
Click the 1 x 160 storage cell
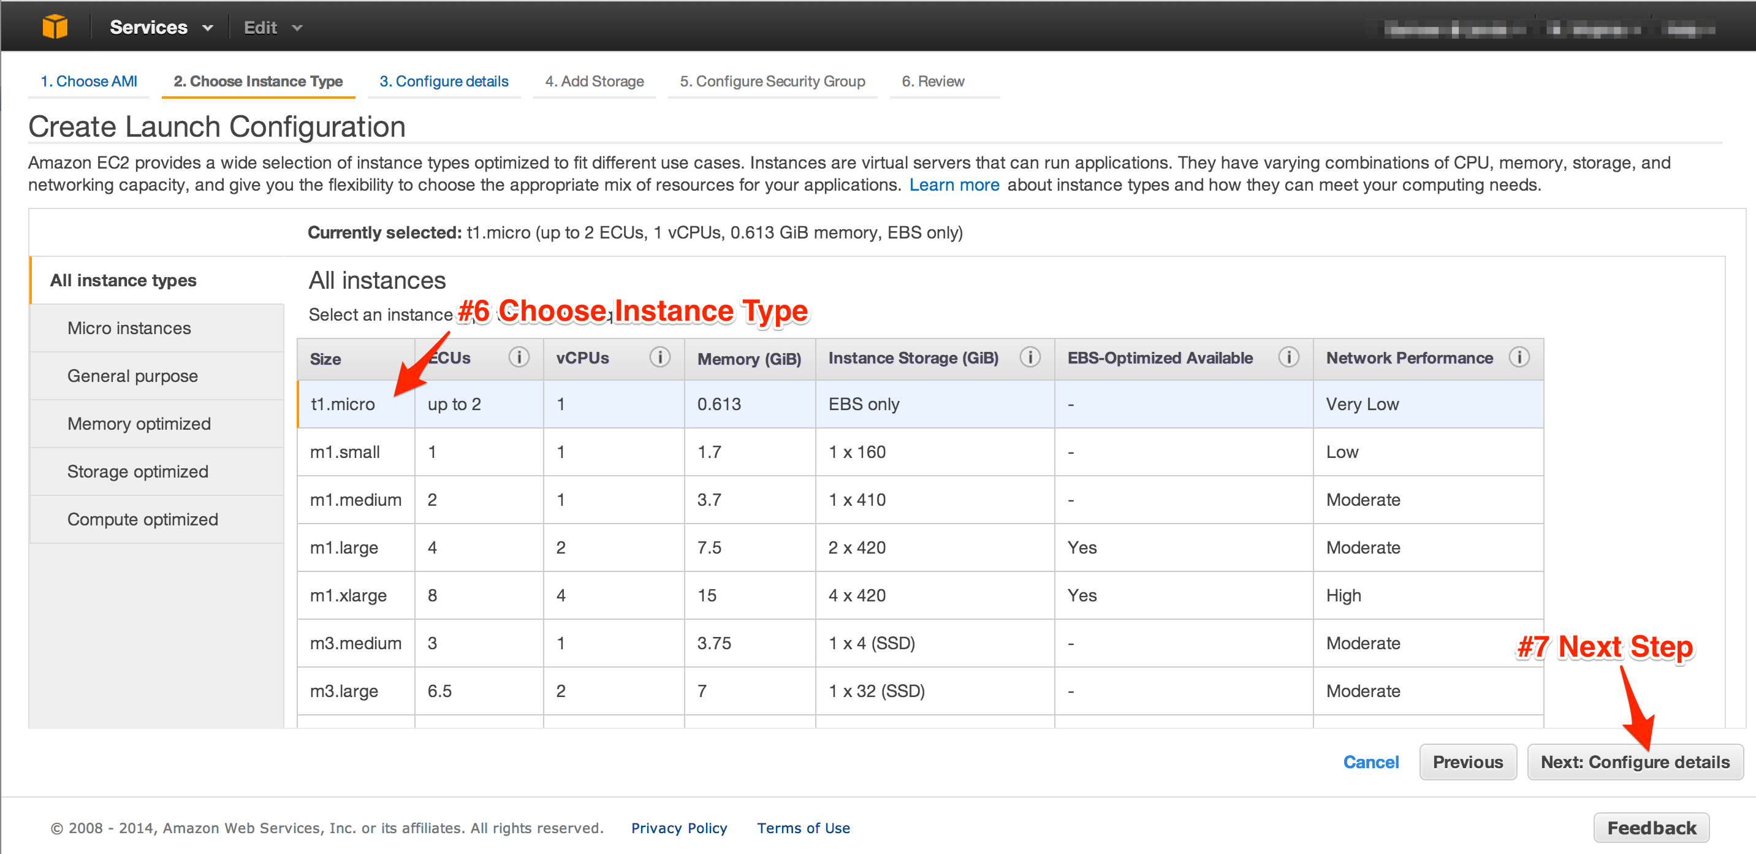pyautogui.click(x=935, y=452)
